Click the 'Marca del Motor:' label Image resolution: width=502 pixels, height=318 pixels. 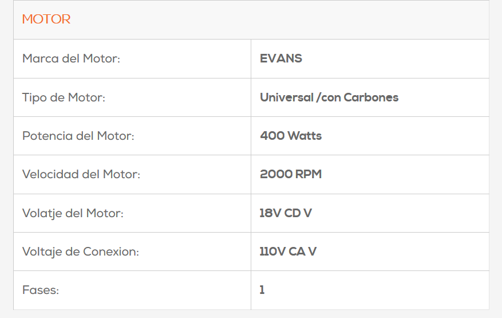click(x=71, y=58)
